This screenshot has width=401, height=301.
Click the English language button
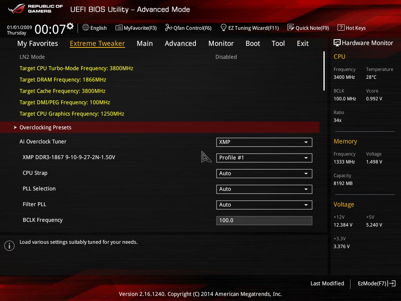tap(95, 28)
